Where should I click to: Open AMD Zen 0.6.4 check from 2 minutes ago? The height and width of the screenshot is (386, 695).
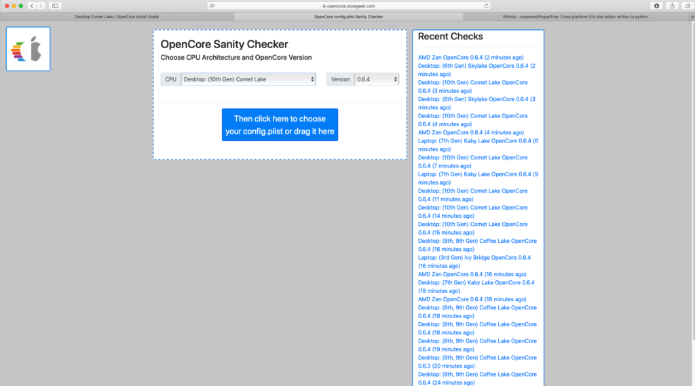470,58
